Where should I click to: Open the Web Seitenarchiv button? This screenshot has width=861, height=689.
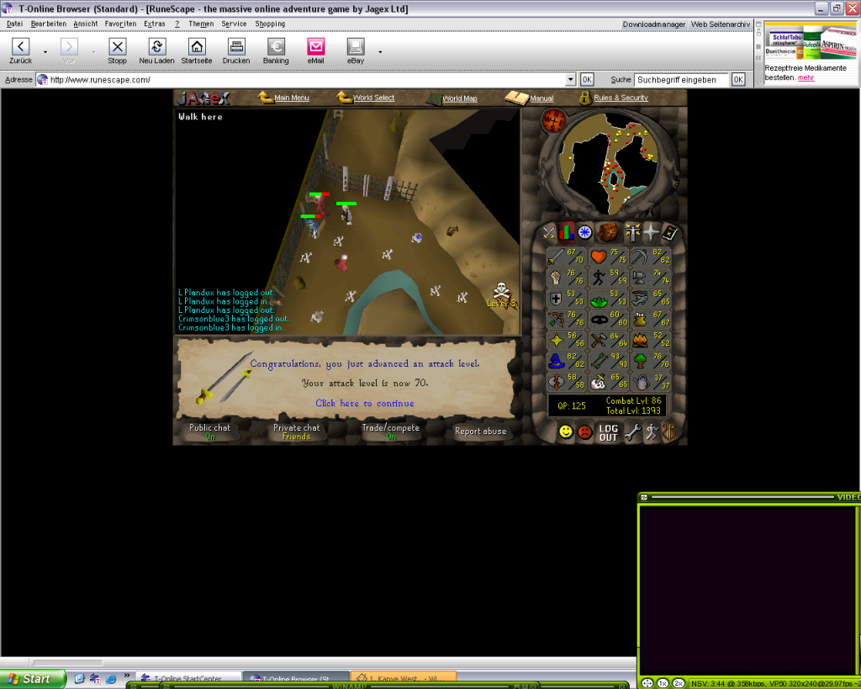coord(721,24)
